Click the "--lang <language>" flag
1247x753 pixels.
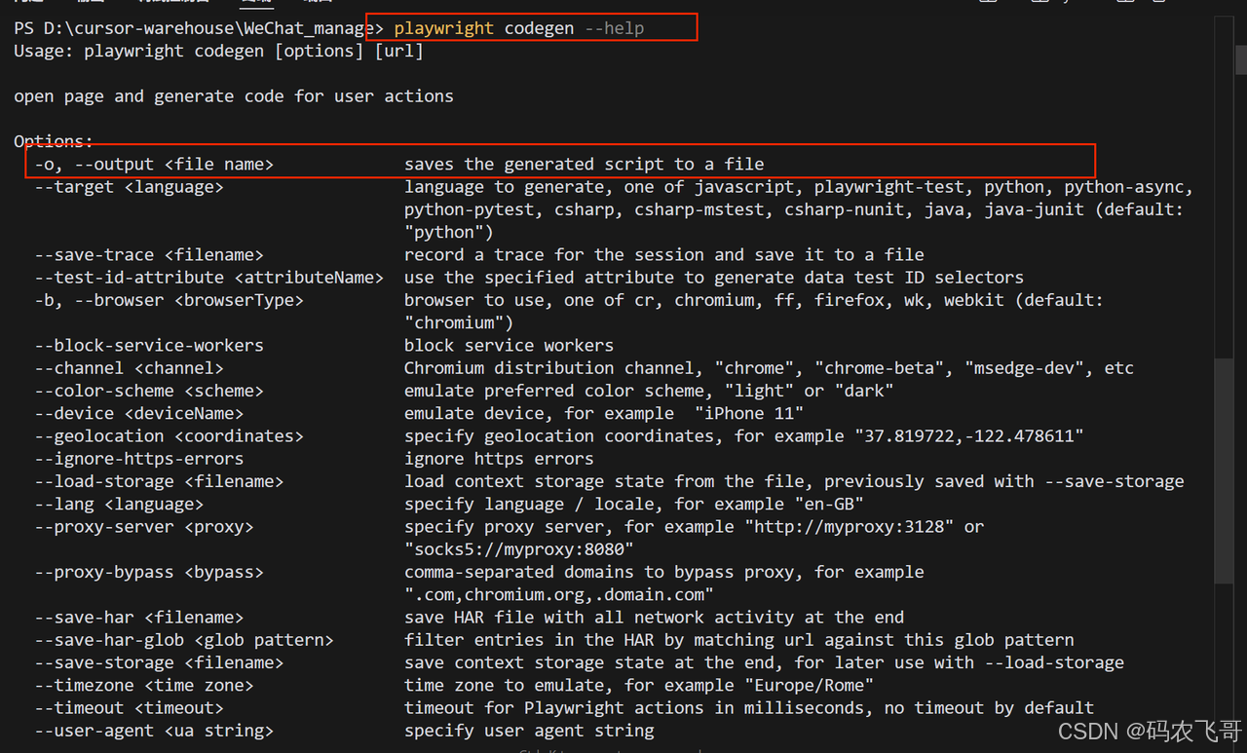(x=119, y=504)
